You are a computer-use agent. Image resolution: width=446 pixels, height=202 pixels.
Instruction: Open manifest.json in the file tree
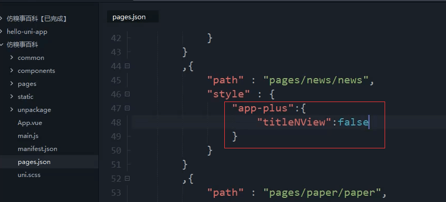[37, 149]
